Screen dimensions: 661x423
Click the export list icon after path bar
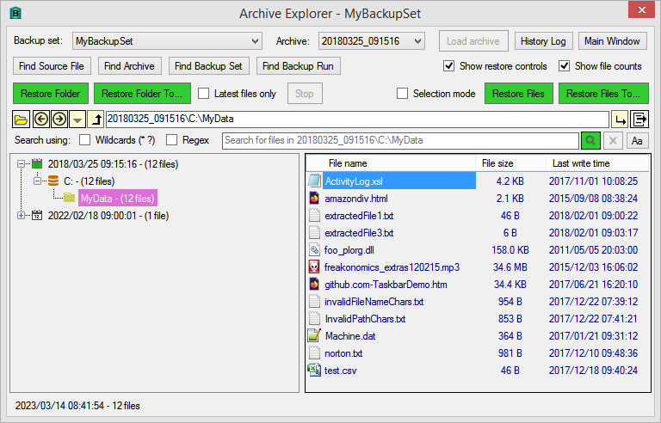639,120
